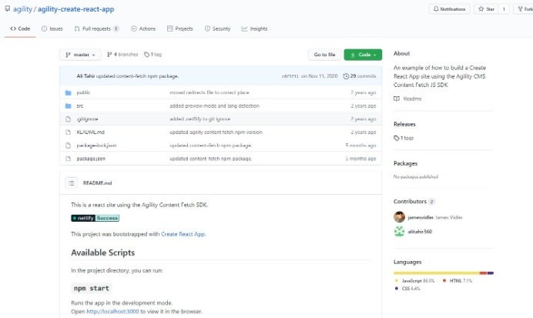
Task: Click the 1 tags link under Releases
Action: point(404,138)
